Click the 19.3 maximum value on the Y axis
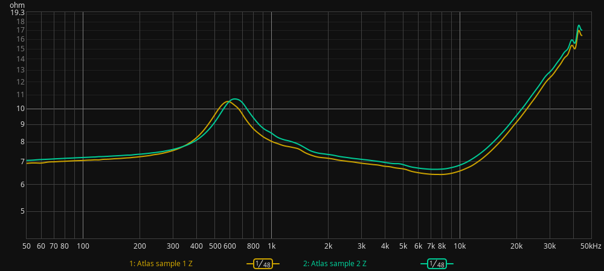 pyautogui.click(x=18, y=13)
